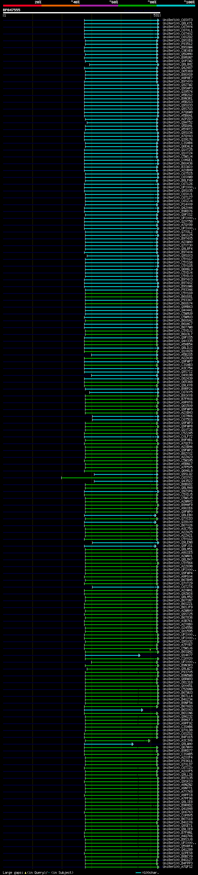Click label UniRef100_Q41289
The image size is (198, 875).
(x=177, y=850)
